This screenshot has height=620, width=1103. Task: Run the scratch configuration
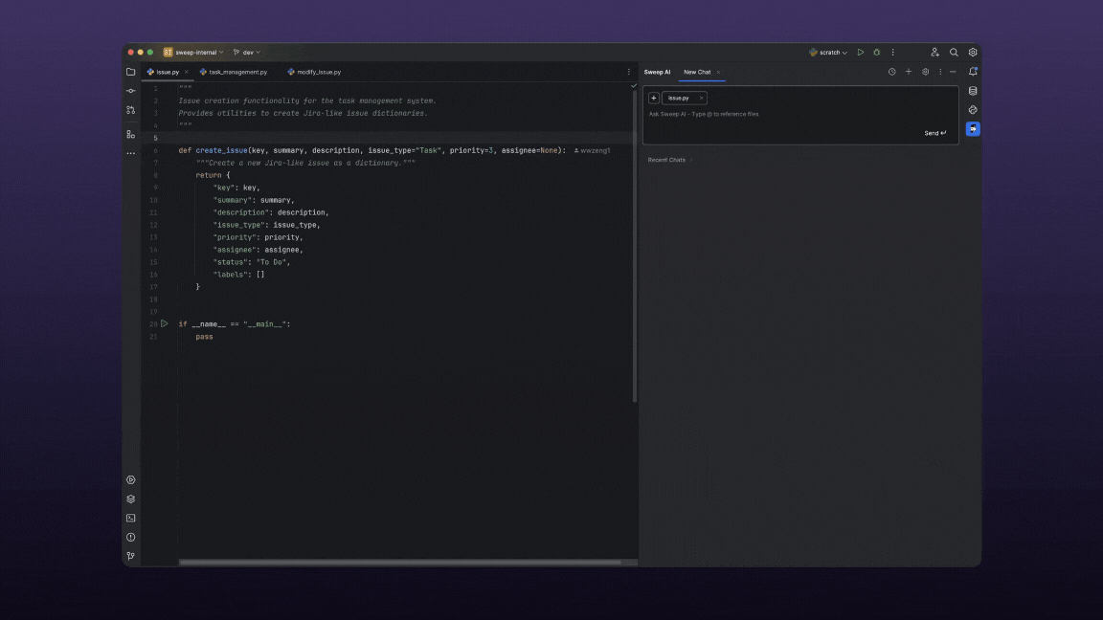click(861, 52)
